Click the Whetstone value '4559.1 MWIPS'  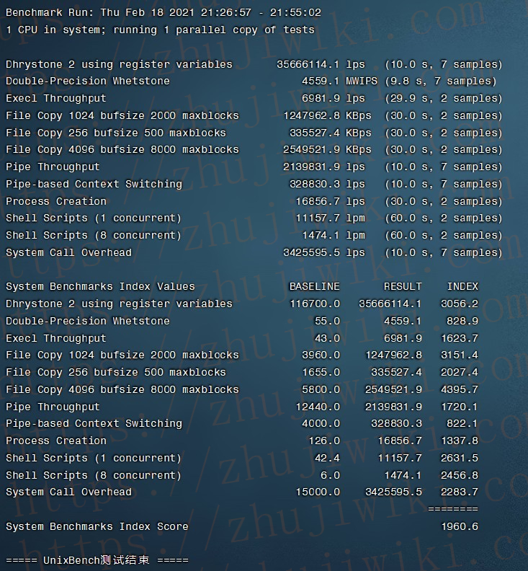[339, 81]
